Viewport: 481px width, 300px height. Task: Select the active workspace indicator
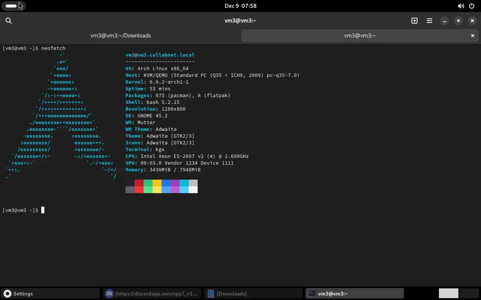(449, 293)
